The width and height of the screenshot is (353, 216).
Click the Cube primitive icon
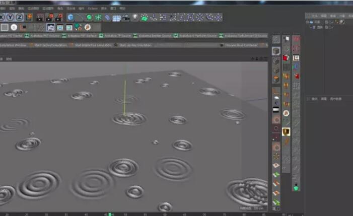point(70,17)
